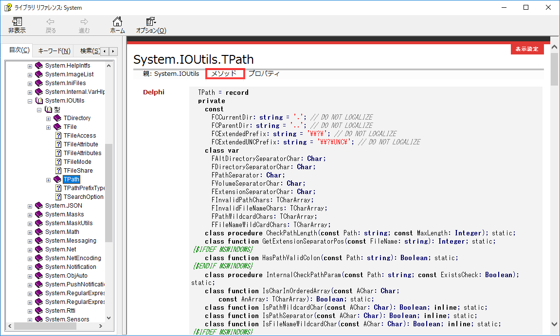Expand the System.JSON tree node
The image size is (560, 336).
(x=30, y=205)
